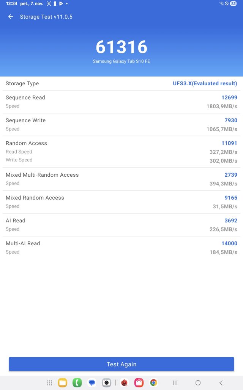
Task: Launch Chrome browser from the taskbar
Action: click(x=153, y=383)
